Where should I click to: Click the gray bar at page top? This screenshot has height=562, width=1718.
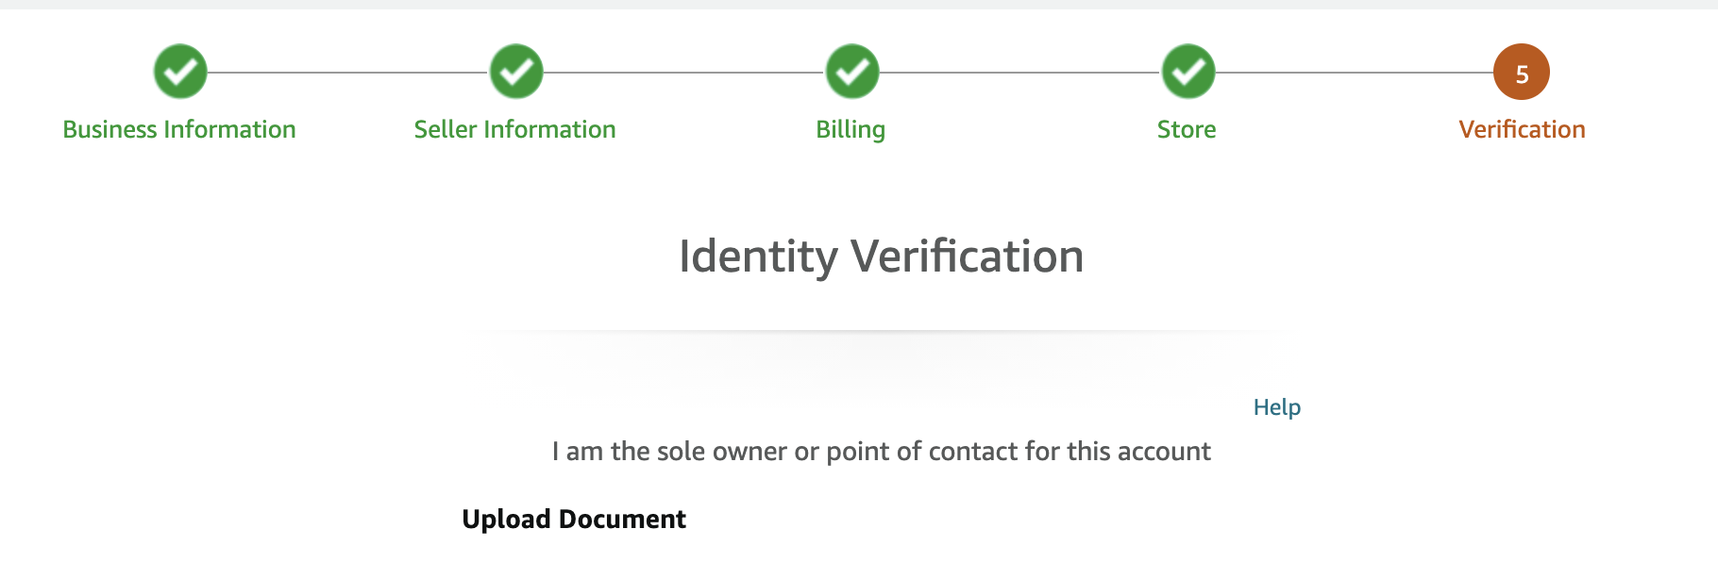[x=859, y=5]
